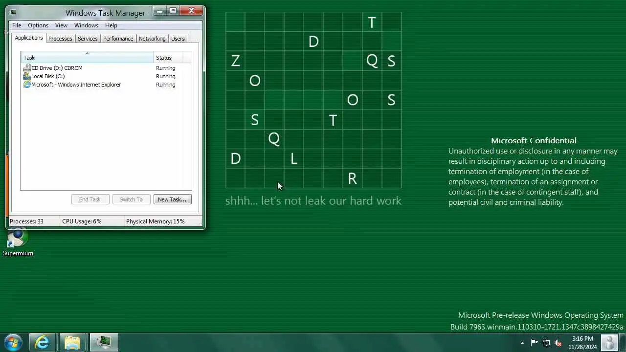
Task: Click the Z tile in the grid
Action: tap(235, 61)
